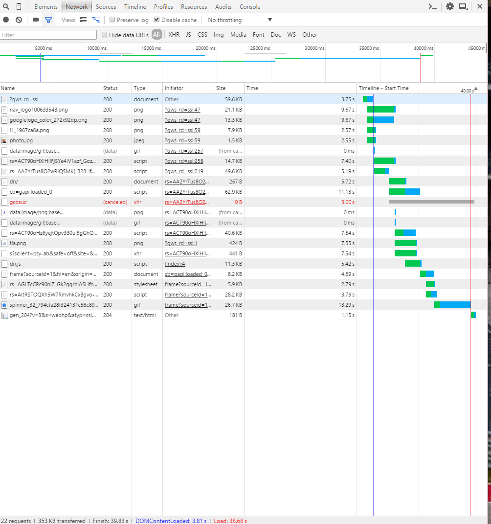Filter requests by Img

click(x=219, y=34)
